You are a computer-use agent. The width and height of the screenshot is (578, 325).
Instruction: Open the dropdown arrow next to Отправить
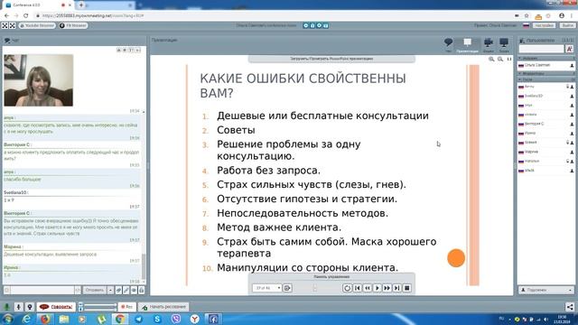(110, 291)
